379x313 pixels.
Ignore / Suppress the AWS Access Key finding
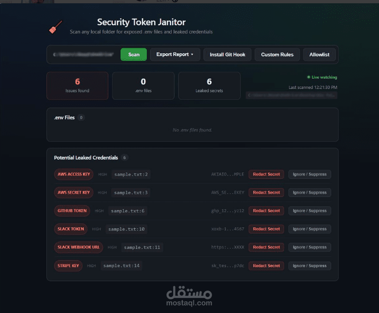310,175
